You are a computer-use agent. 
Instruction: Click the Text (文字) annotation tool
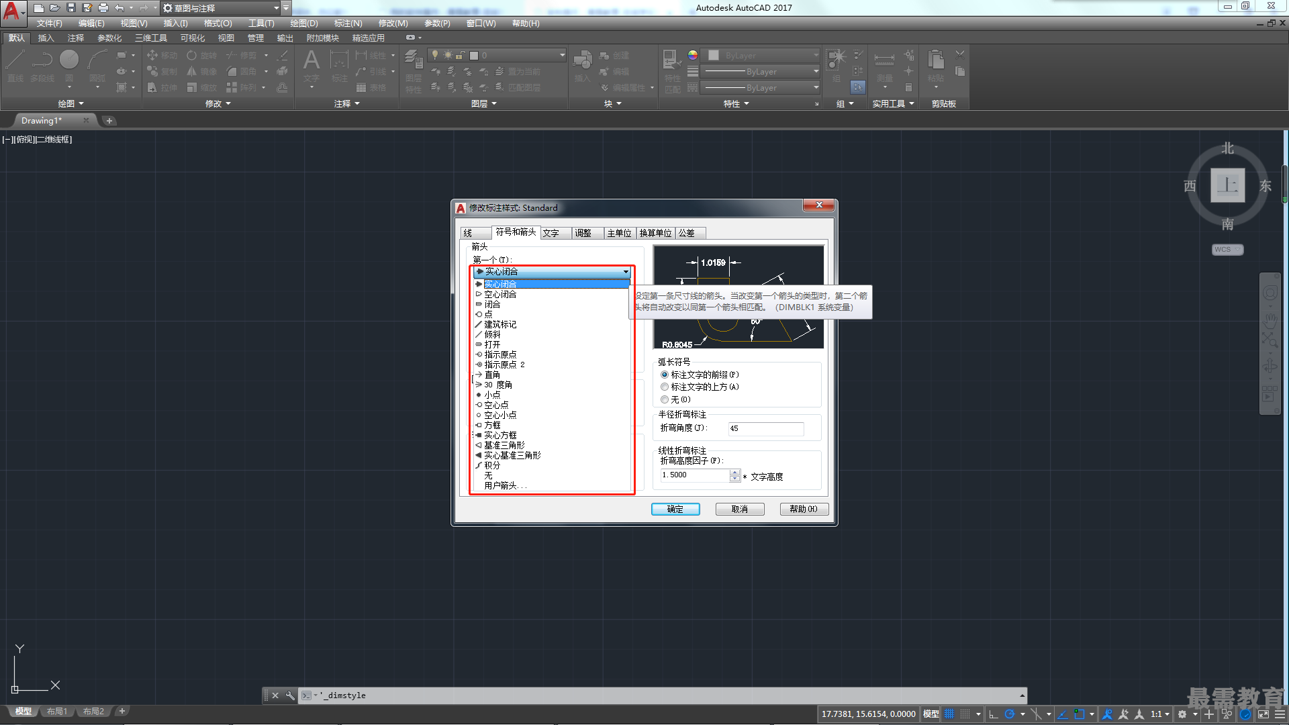point(312,66)
